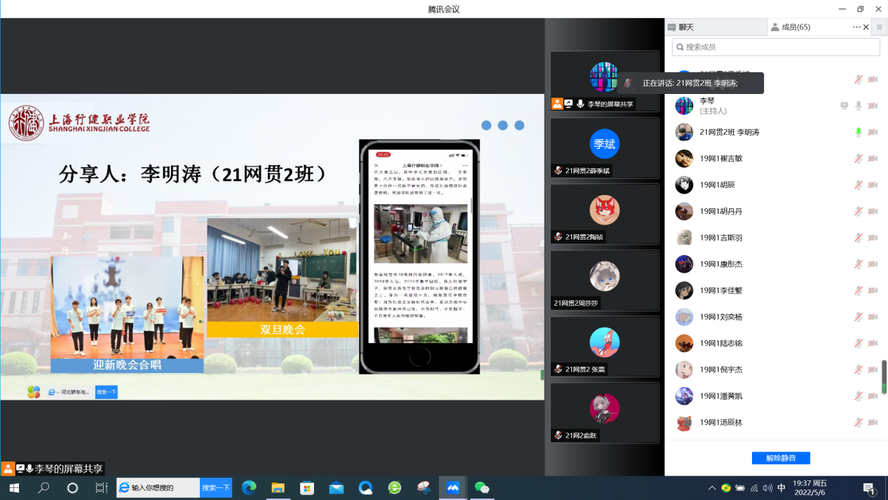Click host 李琴's screen sharing icon
This screenshot has height=500, width=888.
844,106
